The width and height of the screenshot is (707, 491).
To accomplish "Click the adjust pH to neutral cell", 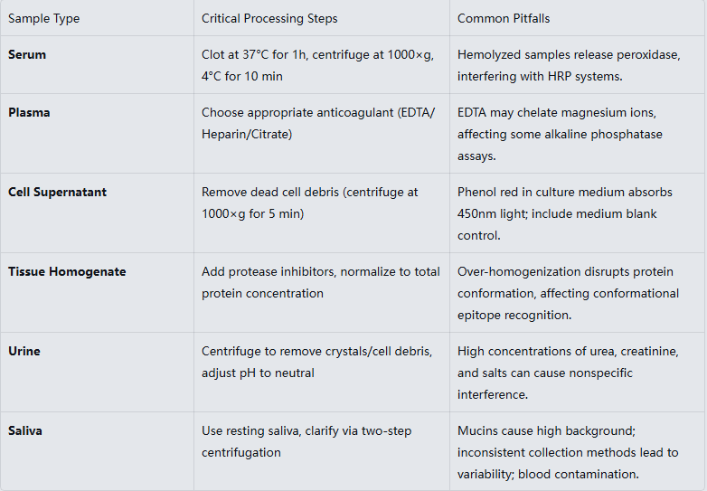I will coord(316,362).
